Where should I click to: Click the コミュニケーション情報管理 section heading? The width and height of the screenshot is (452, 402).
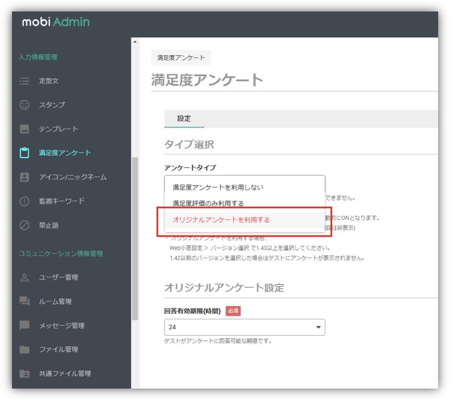61,254
